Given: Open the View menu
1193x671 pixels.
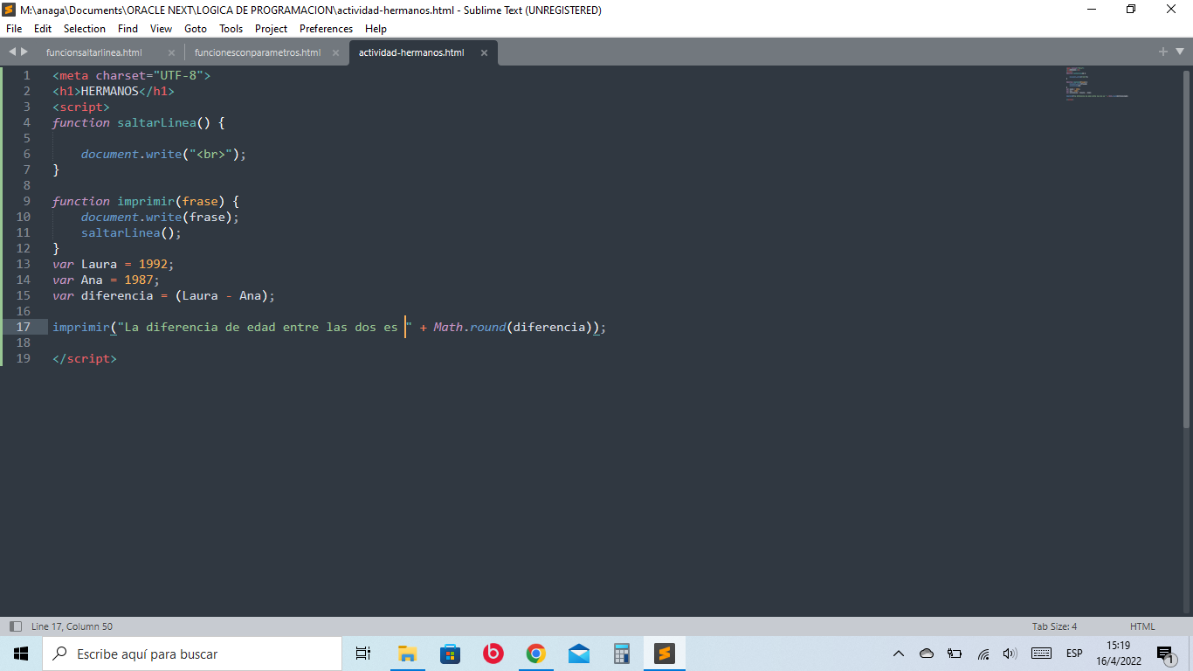Looking at the screenshot, I should tap(161, 29).
